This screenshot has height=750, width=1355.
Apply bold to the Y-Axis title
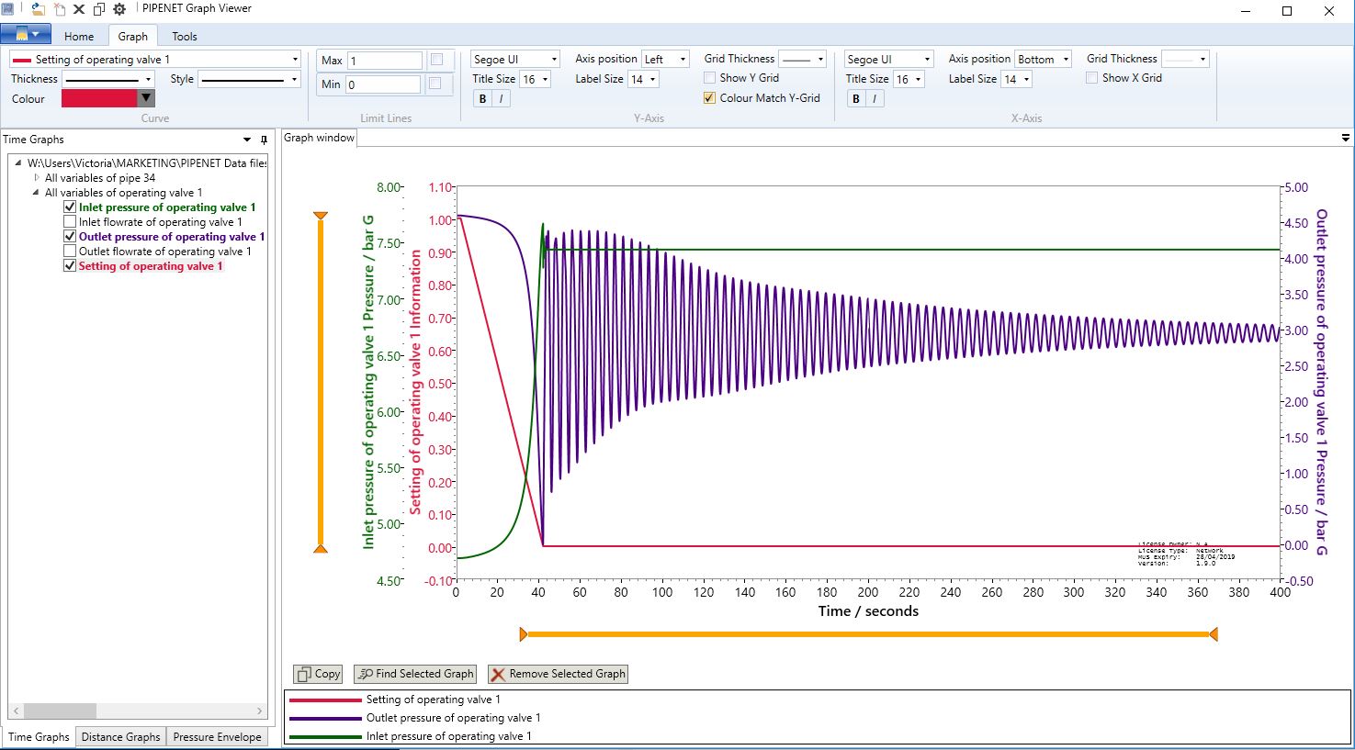(481, 98)
